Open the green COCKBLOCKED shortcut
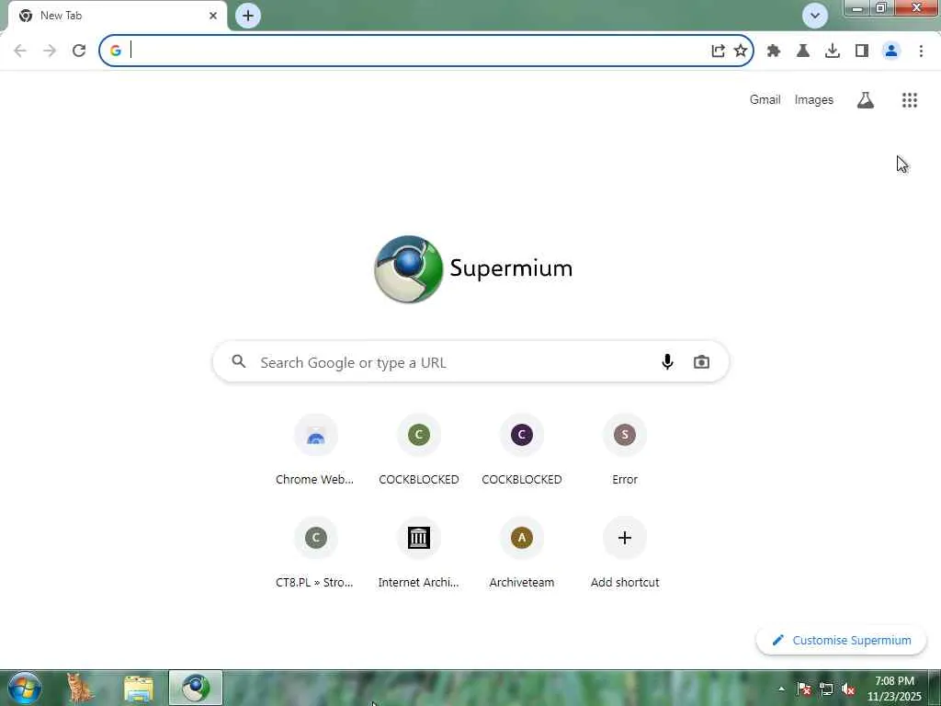The width and height of the screenshot is (941, 706). 419,449
